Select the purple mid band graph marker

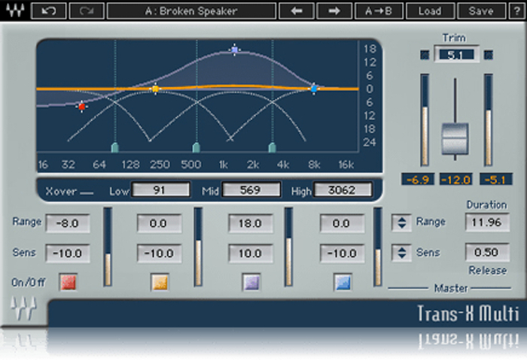[x=235, y=50]
